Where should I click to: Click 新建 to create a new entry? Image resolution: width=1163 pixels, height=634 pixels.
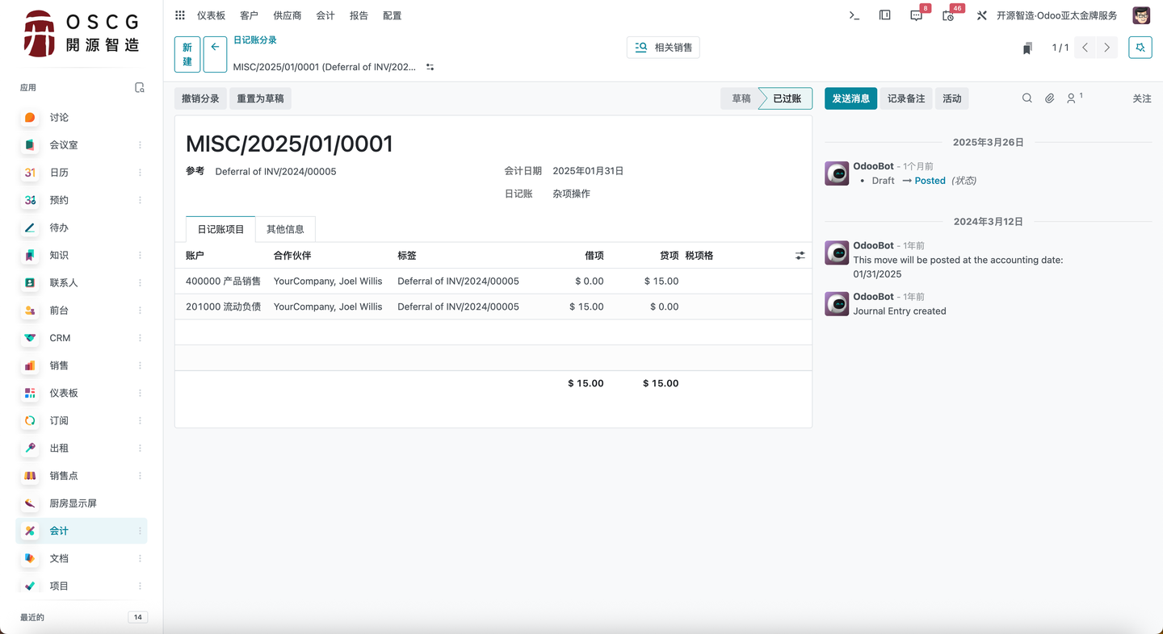point(187,54)
